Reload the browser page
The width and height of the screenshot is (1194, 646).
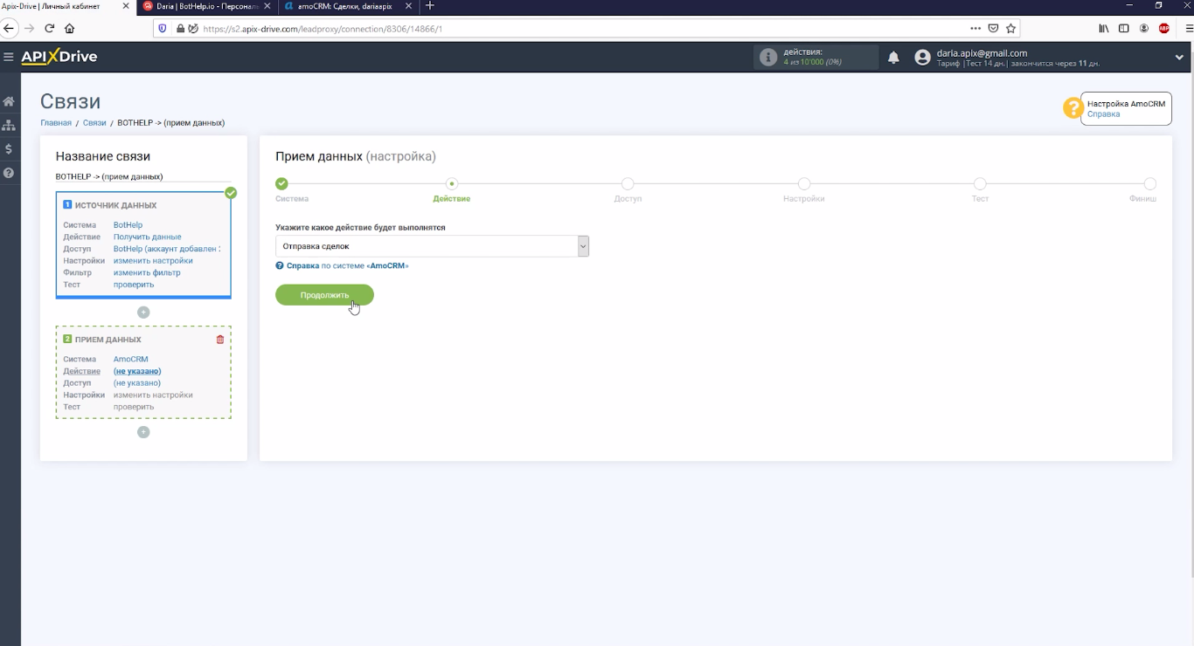(49, 28)
